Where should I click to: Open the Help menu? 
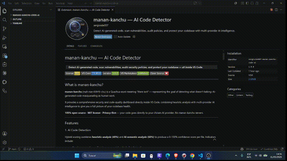coord(70,3)
